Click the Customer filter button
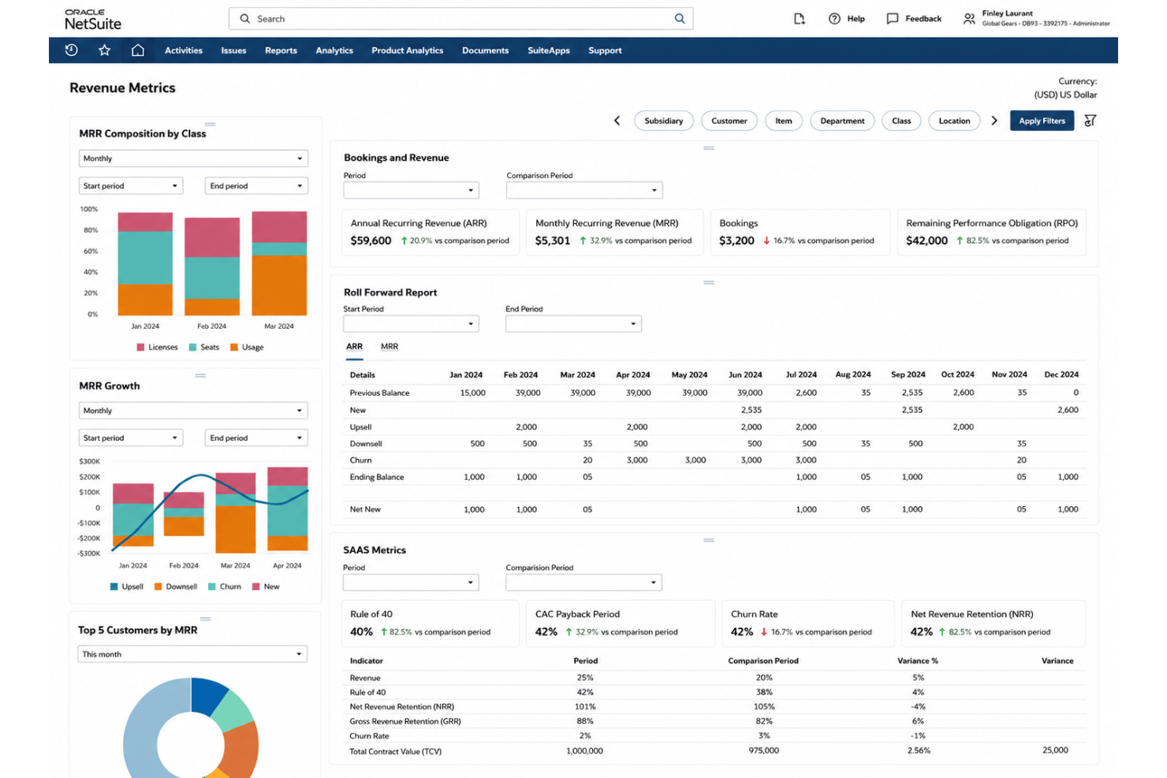1167x778 pixels. tap(729, 121)
